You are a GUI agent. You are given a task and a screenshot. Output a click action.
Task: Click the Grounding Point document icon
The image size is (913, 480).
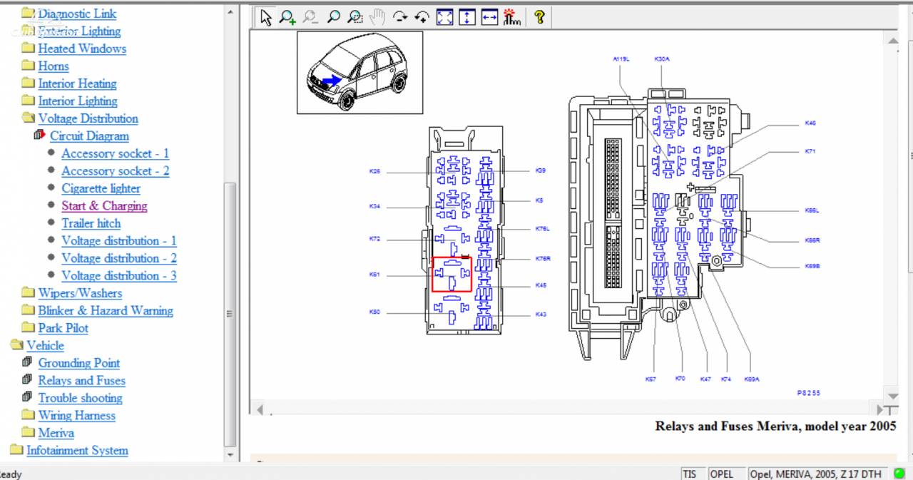point(28,362)
